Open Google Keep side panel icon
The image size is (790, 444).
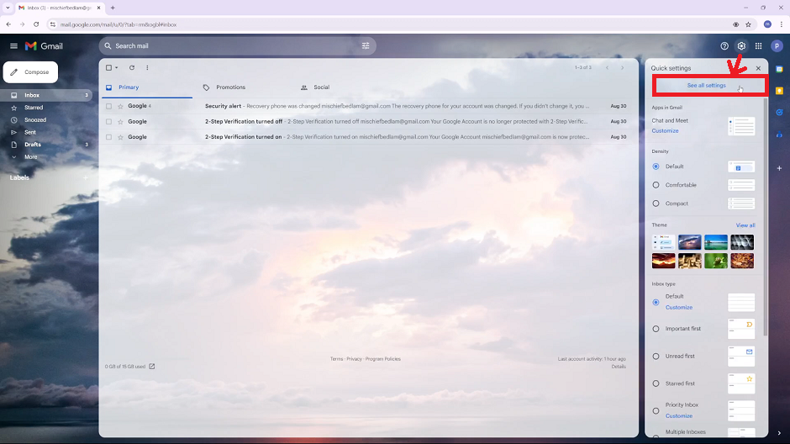pos(779,91)
